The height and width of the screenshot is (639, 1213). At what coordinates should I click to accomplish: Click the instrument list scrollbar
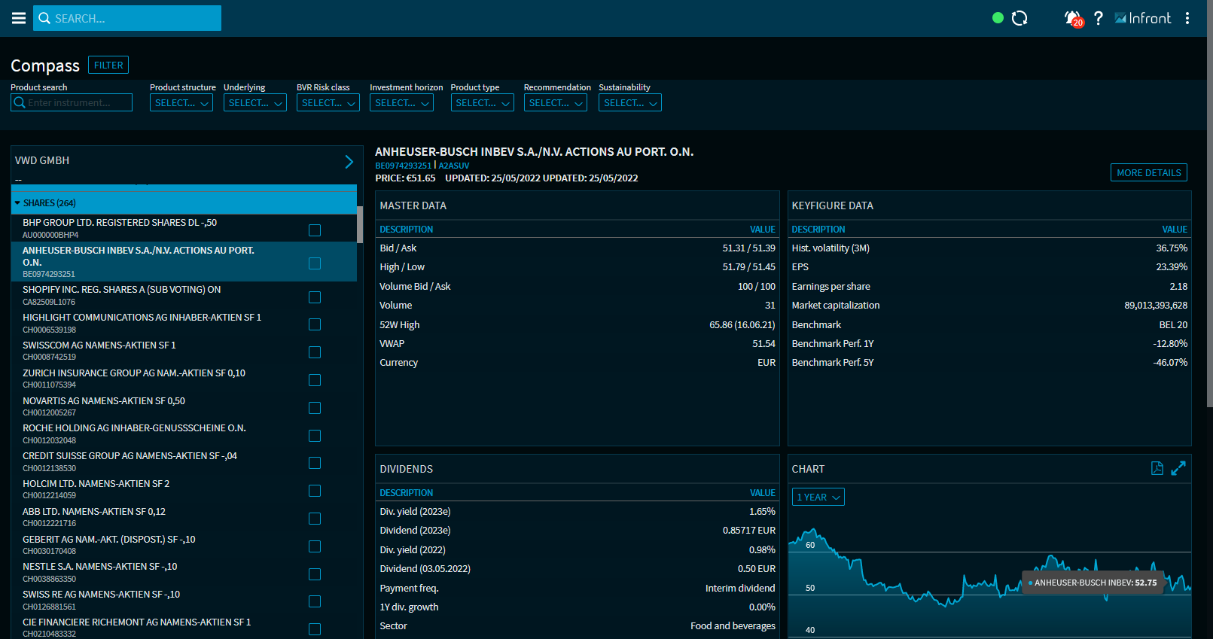tap(360, 224)
